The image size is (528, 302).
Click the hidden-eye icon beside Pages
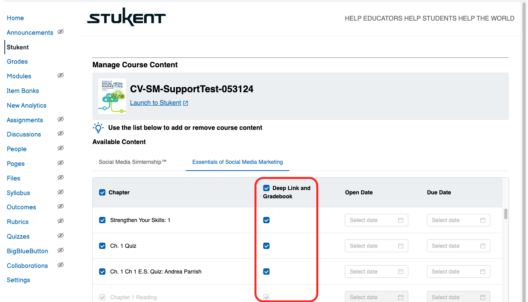click(x=61, y=163)
